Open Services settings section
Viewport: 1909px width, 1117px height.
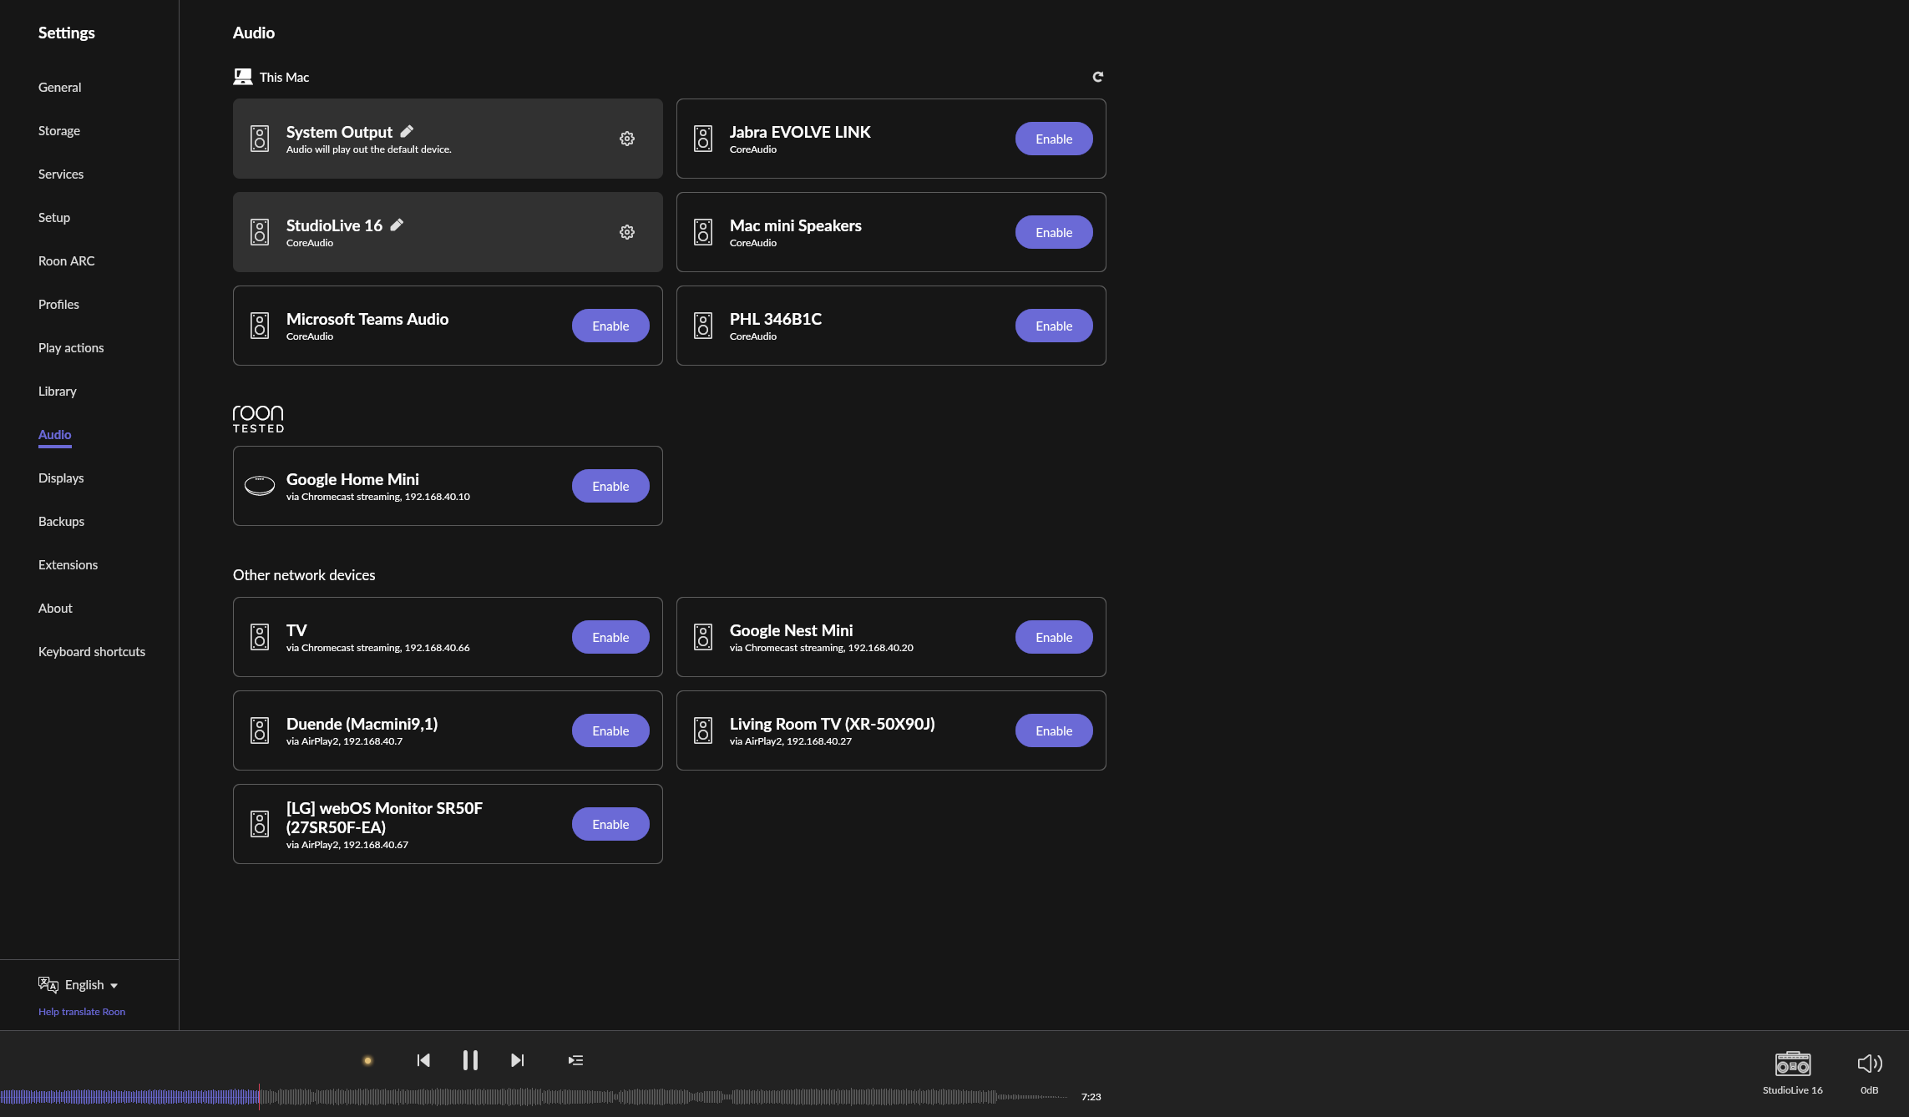pyautogui.click(x=61, y=174)
